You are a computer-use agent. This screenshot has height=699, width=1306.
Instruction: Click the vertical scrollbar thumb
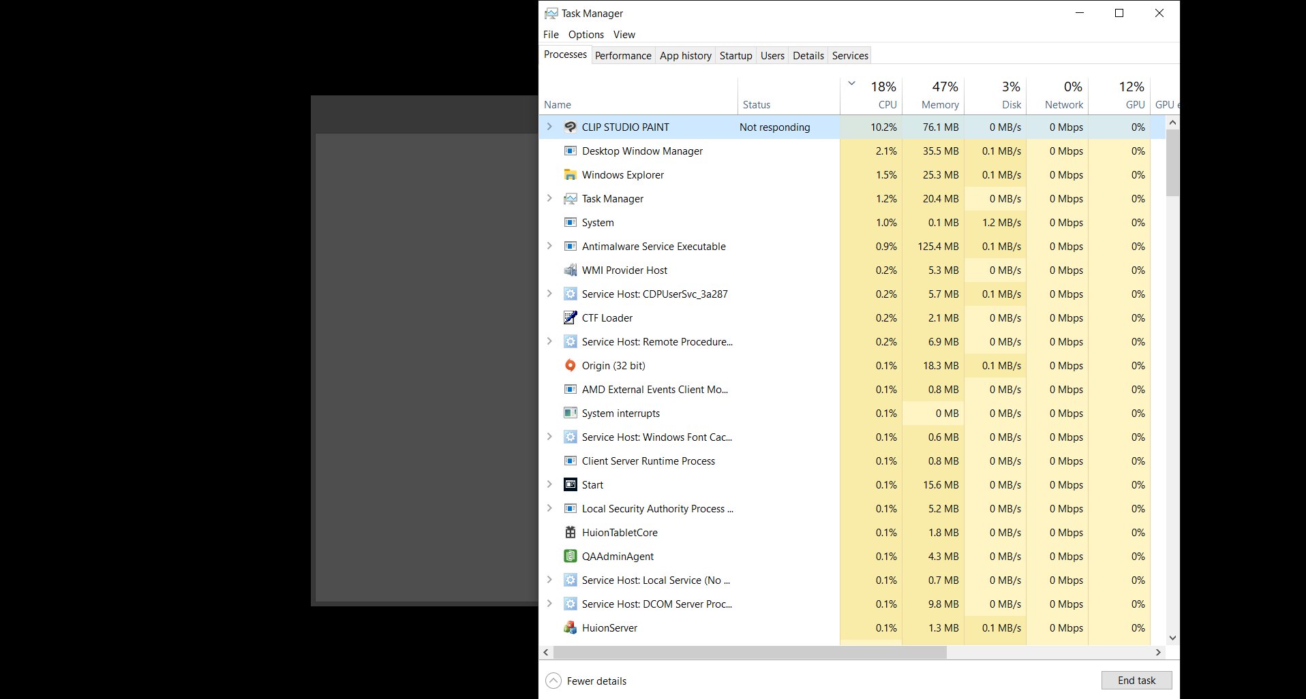[x=1172, y=162]
